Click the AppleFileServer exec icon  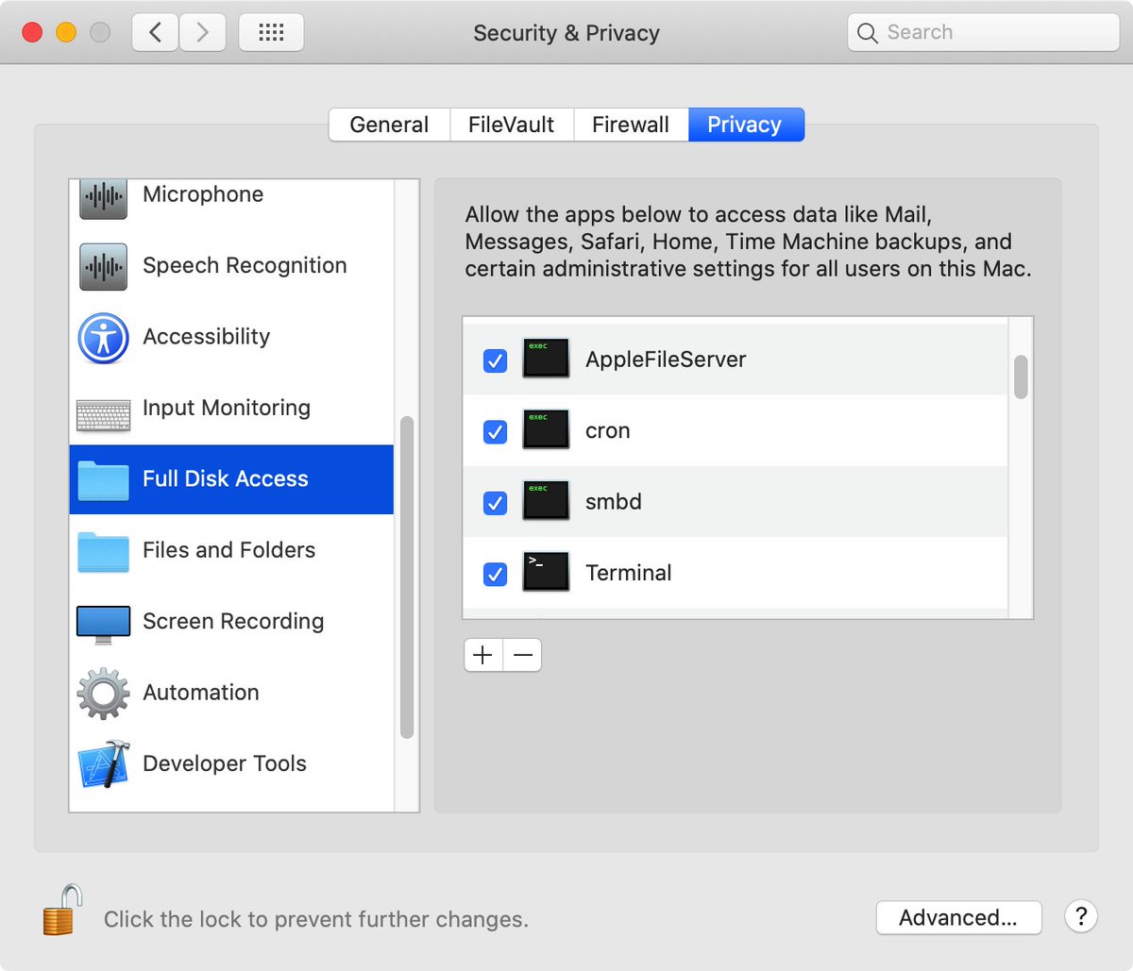(x=546, y=359)
